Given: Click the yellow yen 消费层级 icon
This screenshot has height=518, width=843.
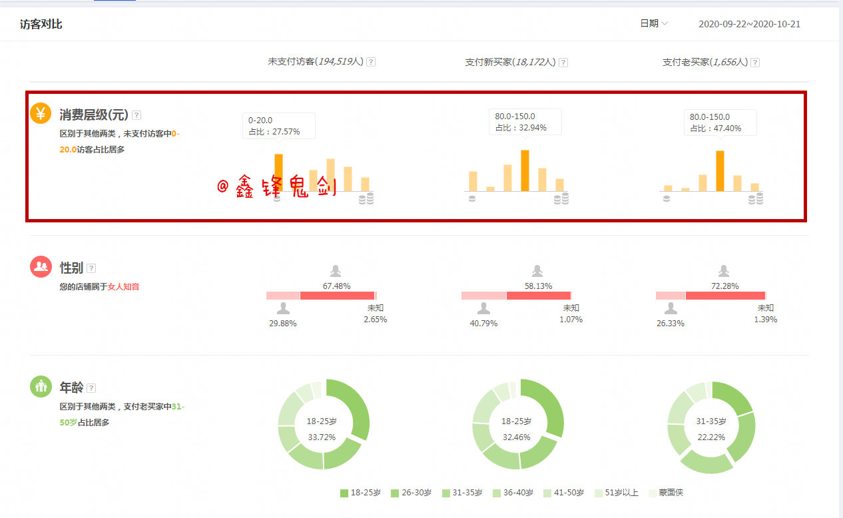Looking at the screenshot, I should click(41, 113).
